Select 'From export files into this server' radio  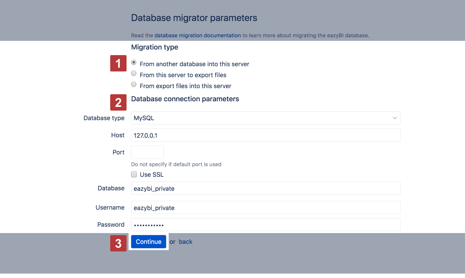coord(134,84)
